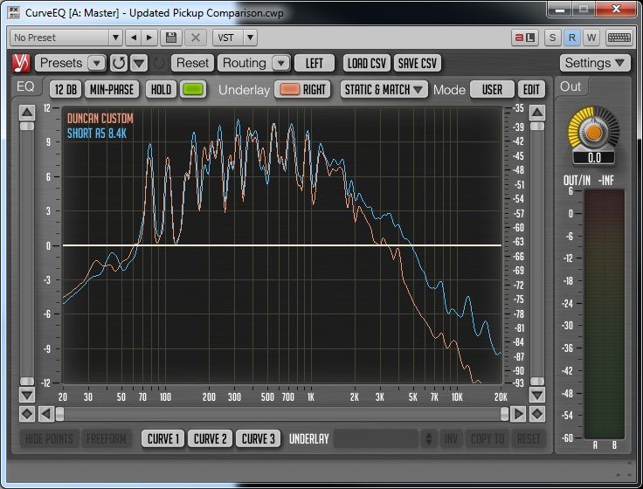
Task: Click the right vertical range slider
Action: [x=537, y=254]
